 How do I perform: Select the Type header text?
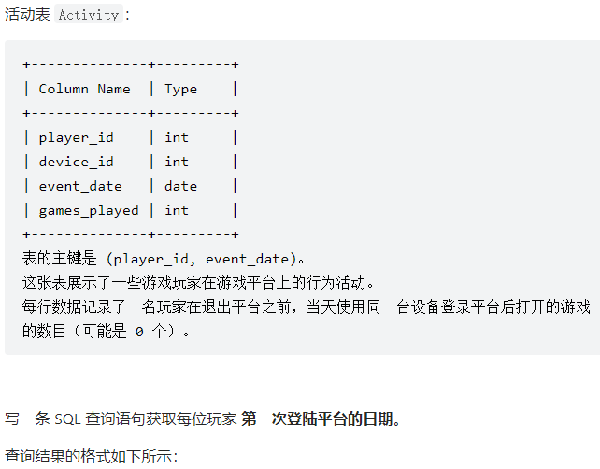[180, 89]
